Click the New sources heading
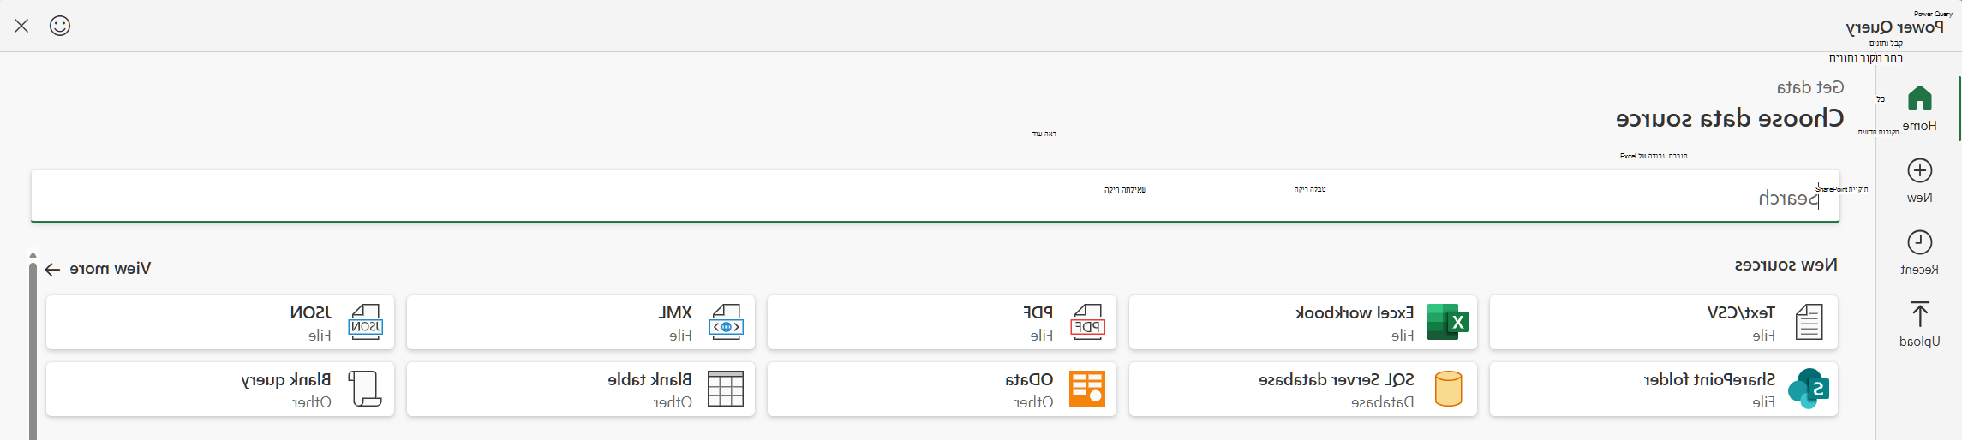This screenshot has width=1962, height=440. 1786,265
